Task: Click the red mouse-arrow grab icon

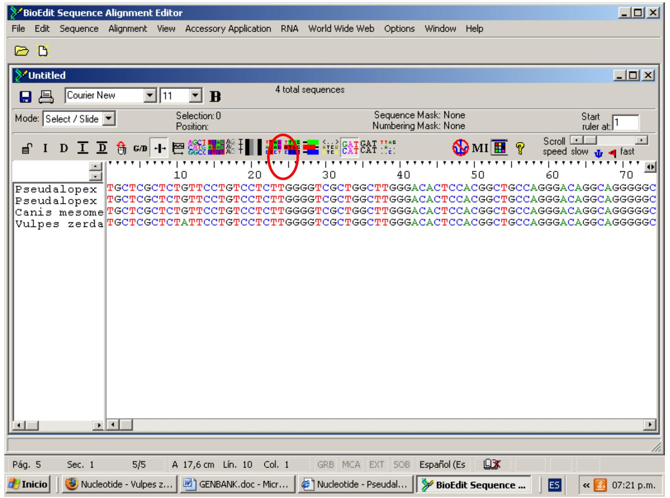Action: (121, 148)
